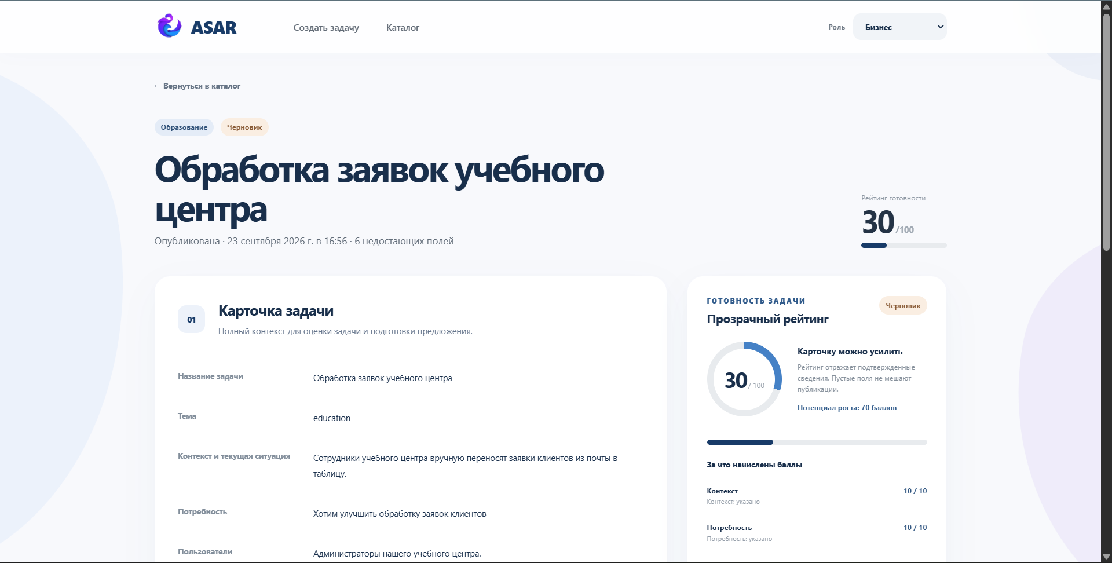Click the Черновик tag beside Образование
This screenshot has width=1112, height=563.
(x=244, y=127)
